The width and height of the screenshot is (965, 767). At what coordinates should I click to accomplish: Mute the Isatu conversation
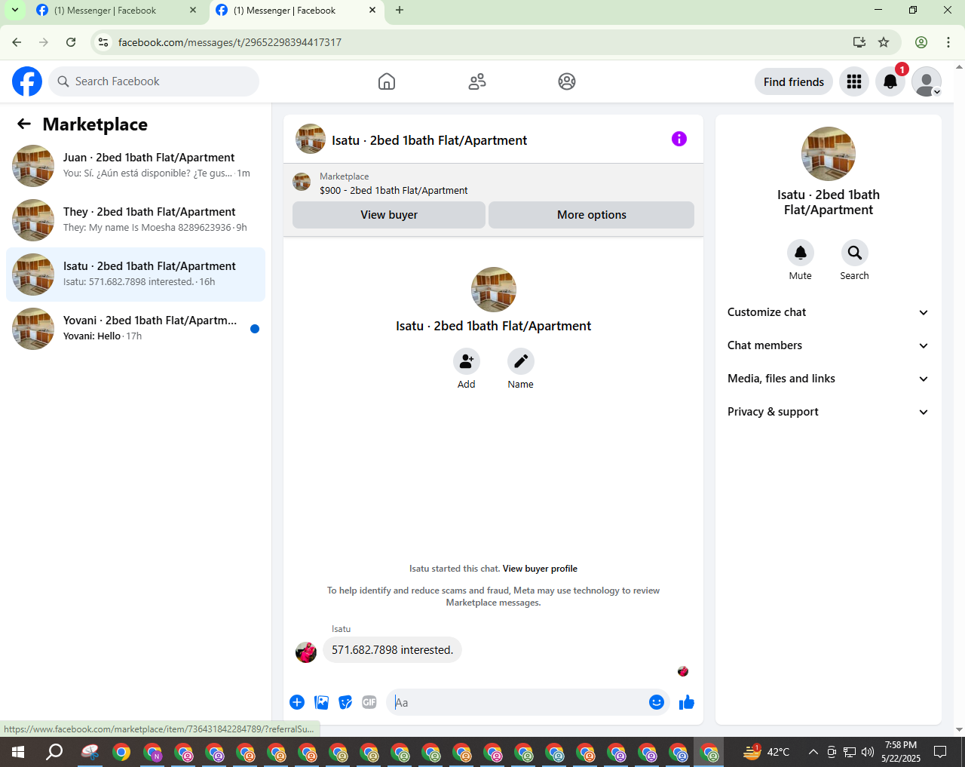pyautogui.click(x=801, y=253)
